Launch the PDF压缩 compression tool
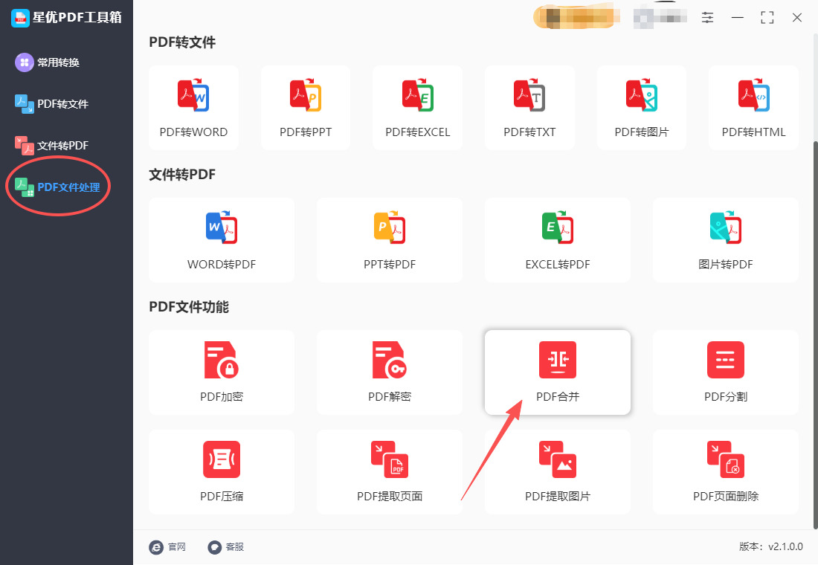This screenshot has height=565, width=818. [x=222, y=472]
